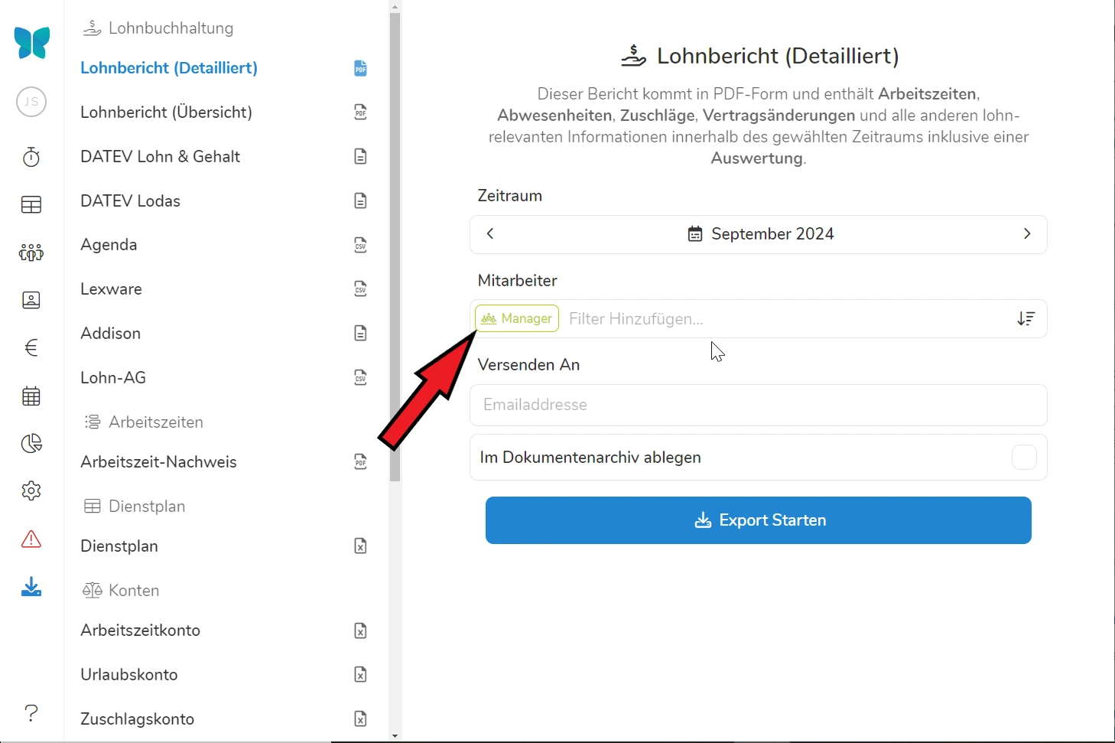Open the calendar icon in left sidebar
Image resolution: width=1115 pixels, height=743 pixels.
(x=31, y=396)
